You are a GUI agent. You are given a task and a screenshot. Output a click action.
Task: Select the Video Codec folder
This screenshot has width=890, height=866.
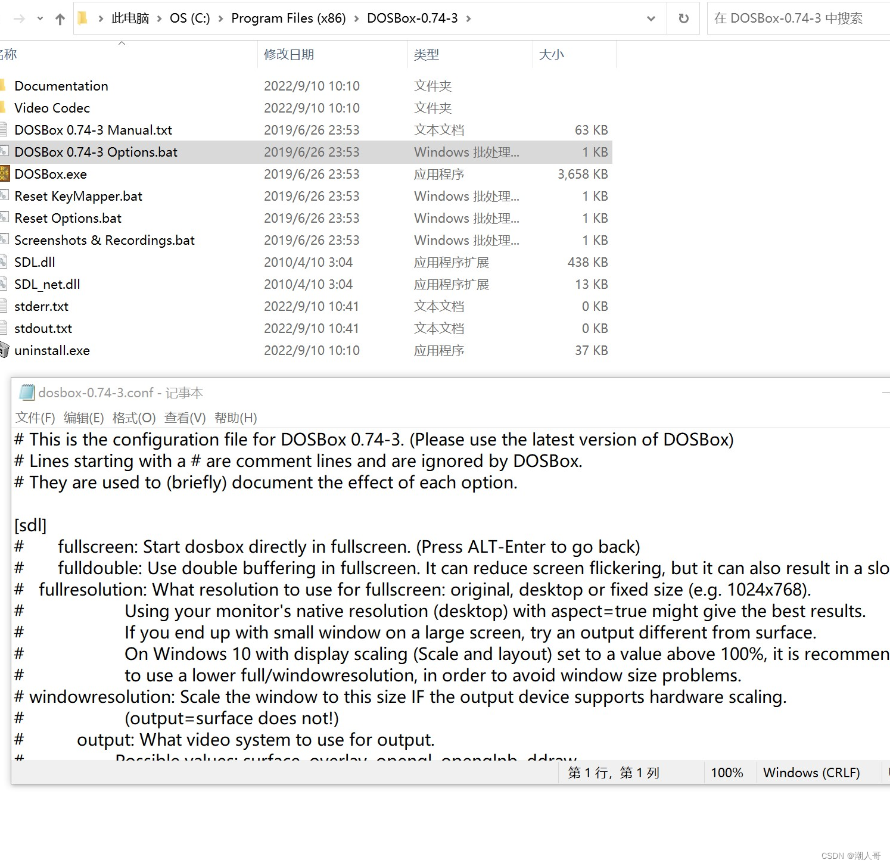tap(52, 108)
